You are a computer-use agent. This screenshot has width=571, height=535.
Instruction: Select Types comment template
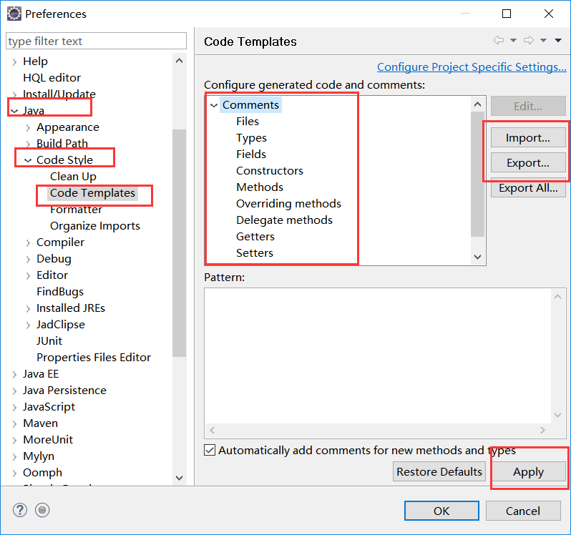coord(251,138)
